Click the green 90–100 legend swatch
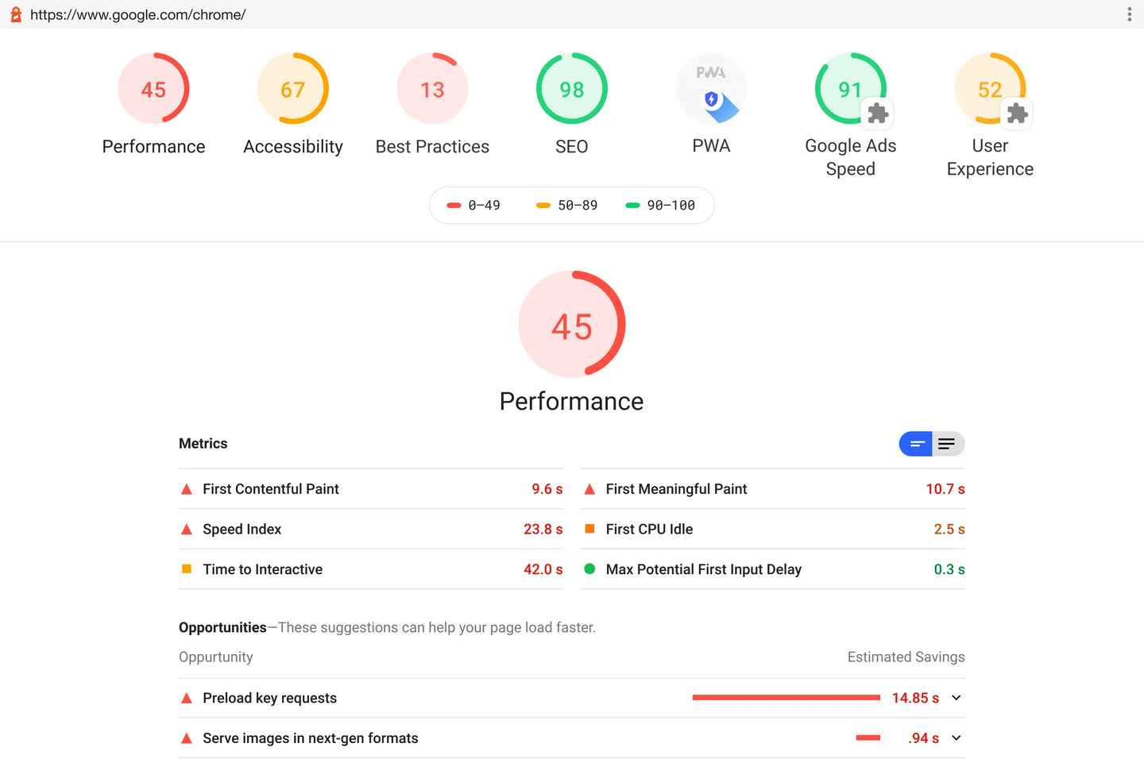Image resolution: width=1144 pixels, height=759 pixels. [633, 206]
